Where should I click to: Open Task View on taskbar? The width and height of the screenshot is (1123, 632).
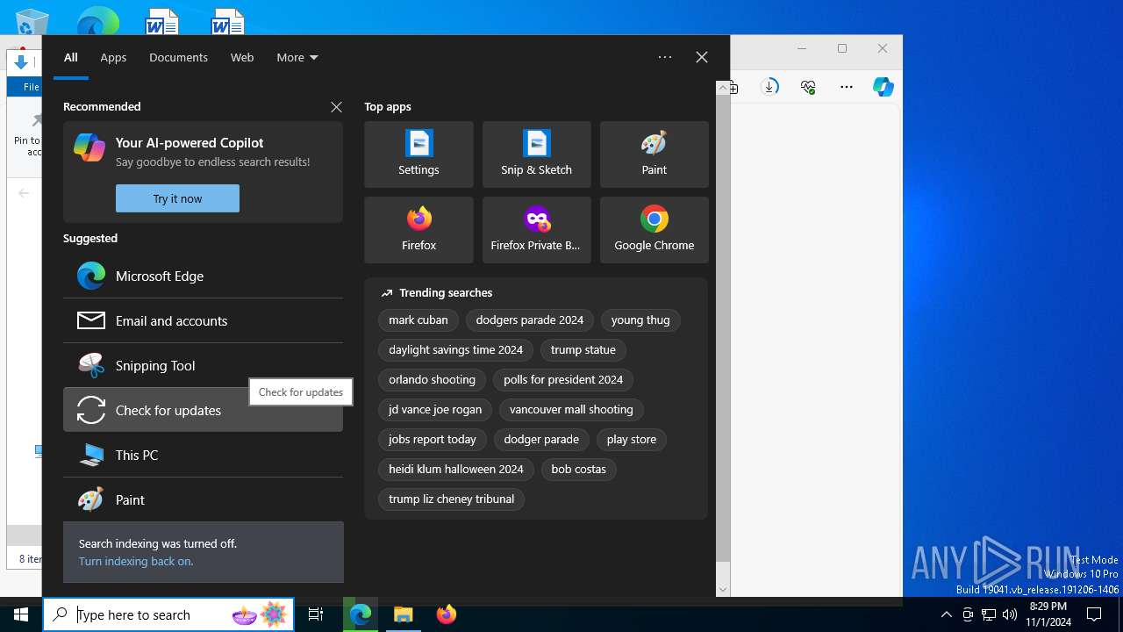(316, 614)
